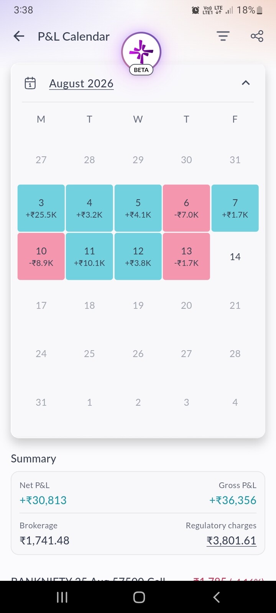
Task: Open August 11 showing +₹10.1K
Action: pyautogui.click(x=89, y=256)
